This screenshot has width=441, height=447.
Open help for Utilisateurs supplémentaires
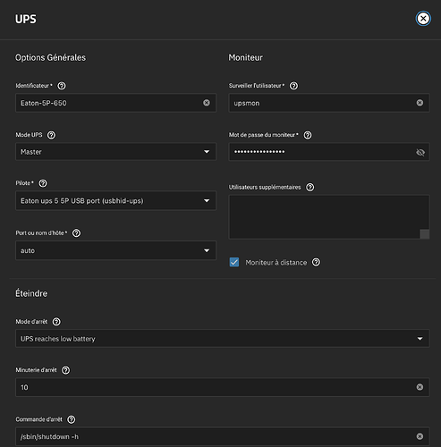click(310, 187)
